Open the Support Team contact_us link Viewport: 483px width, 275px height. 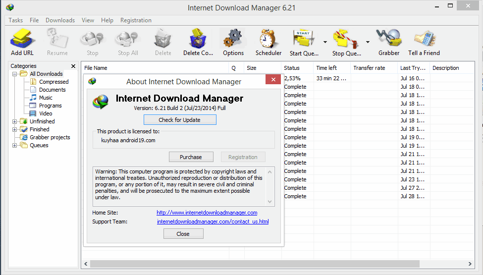click(x=213, y=221)
